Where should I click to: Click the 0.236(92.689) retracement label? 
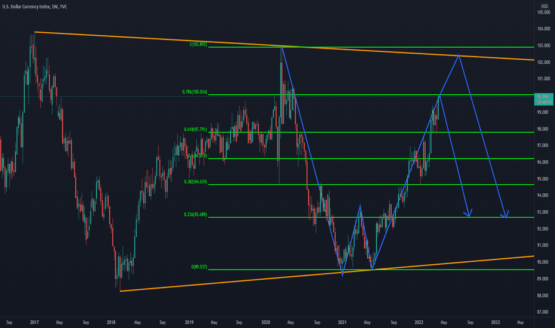pyautogui.click(x=195, y=215)
